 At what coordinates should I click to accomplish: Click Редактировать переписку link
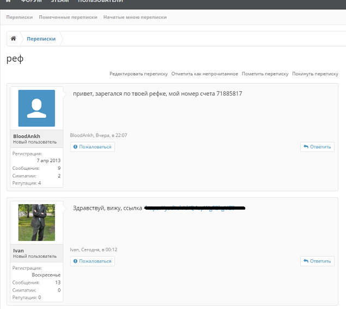pos(138,74)
